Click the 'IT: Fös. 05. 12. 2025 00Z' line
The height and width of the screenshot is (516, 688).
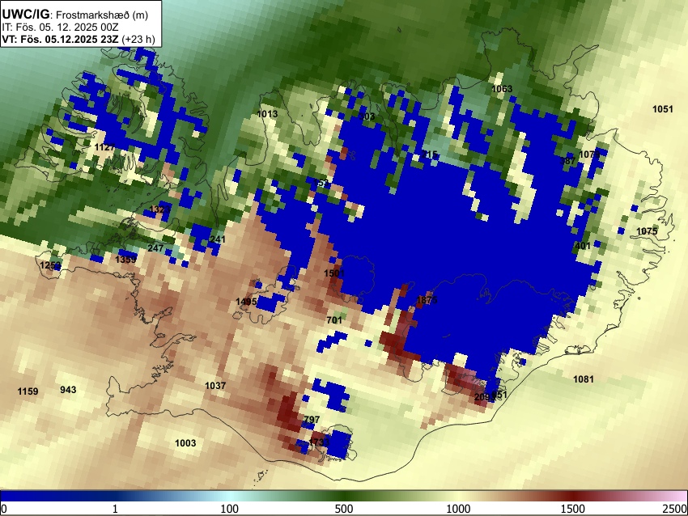pyautogui.click(x=60, y=27)
